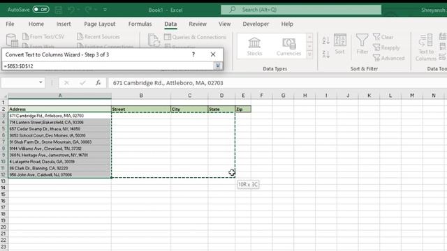Viewport: 447px width, 251px height.
Task: Click the Bakersfield, CA address cell
Action: coord(60,123)
